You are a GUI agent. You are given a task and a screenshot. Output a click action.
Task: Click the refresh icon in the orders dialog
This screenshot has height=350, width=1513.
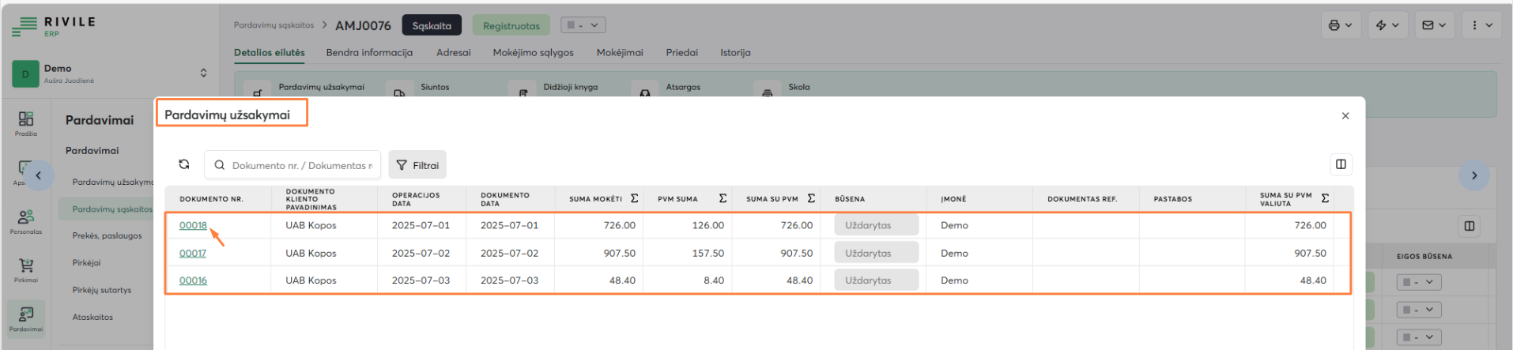pos(184,164)
